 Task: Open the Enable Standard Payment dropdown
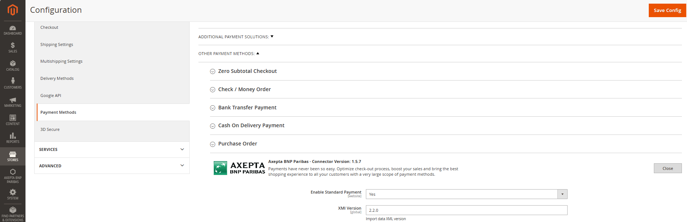pyautogui.click(x=466, y=194)
